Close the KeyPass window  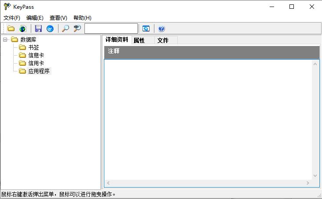coord(312,7)
